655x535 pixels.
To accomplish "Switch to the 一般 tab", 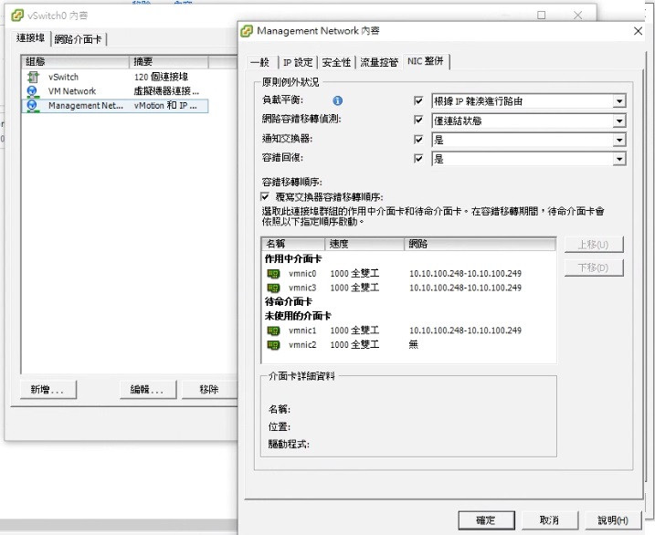I will point(260,63).
